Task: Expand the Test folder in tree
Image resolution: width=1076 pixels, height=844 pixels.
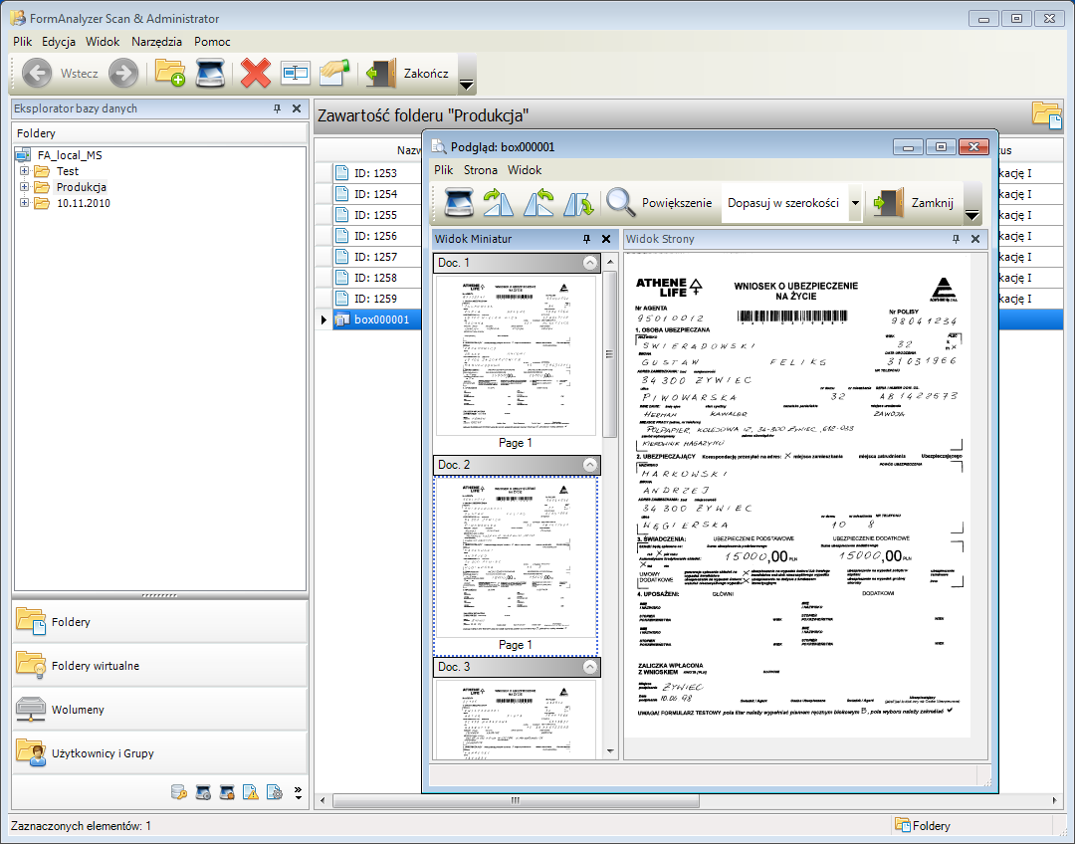Action: 25,171
